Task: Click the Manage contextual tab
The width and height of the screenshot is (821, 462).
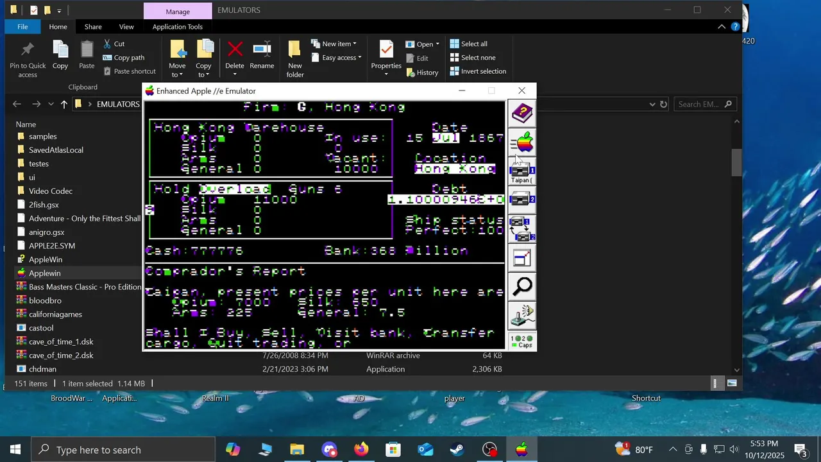Action: pyautogui.click(x=178, y=11)
